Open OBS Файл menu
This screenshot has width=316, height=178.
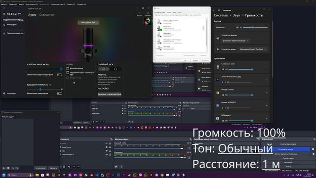(x=4, y=4)
